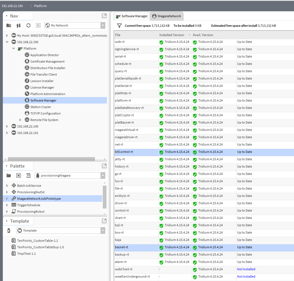The width and height of the screenshot is (294, 281).
Task: Open Application Director in Nav tree
Action: point(44,55)
